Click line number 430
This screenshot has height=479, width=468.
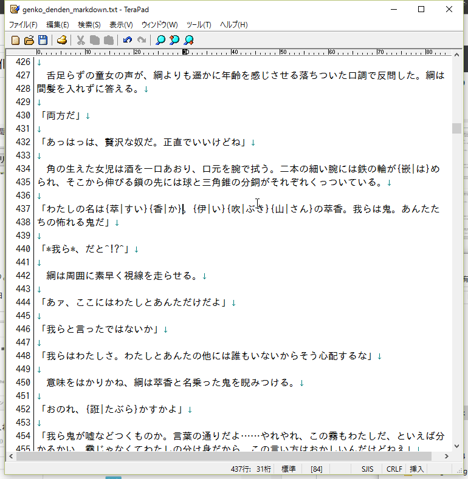coord(23,115)
